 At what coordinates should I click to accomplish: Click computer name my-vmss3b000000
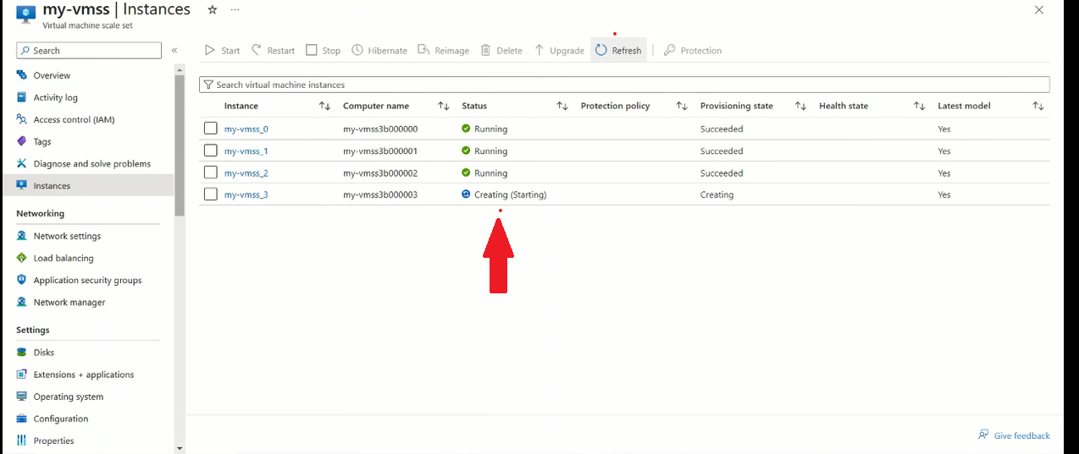tap(380, 129)
